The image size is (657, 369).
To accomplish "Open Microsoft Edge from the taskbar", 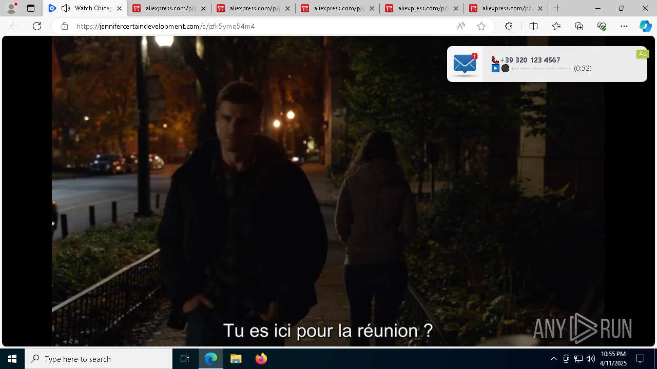I will pyautogui.click(x=211, y=359).
